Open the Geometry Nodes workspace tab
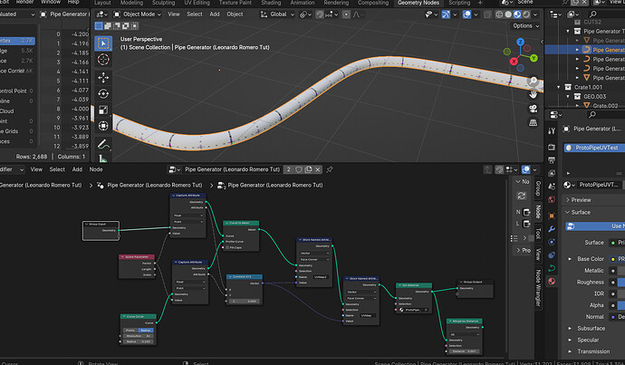The width and height of the screenshot is (625, 365). pos(418,3)
